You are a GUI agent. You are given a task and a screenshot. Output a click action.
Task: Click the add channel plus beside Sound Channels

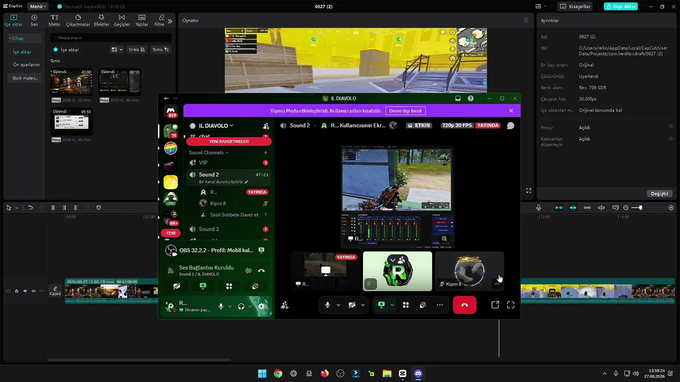pyautogui.click(x=266, y=153)
